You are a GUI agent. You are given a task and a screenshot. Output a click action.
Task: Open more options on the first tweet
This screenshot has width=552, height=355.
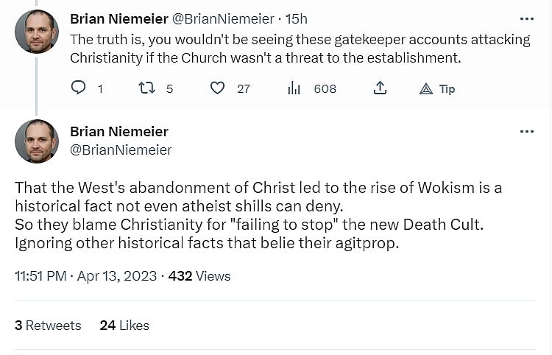[x=527, y=18]
